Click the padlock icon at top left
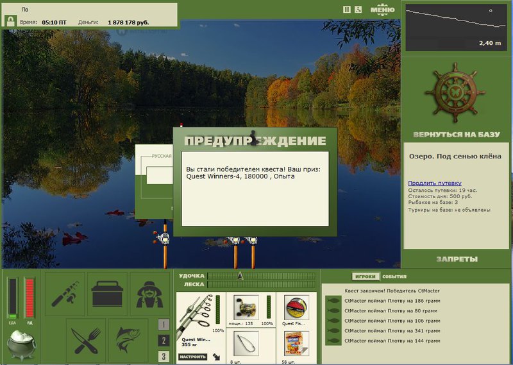 click(x=11, y=22)
